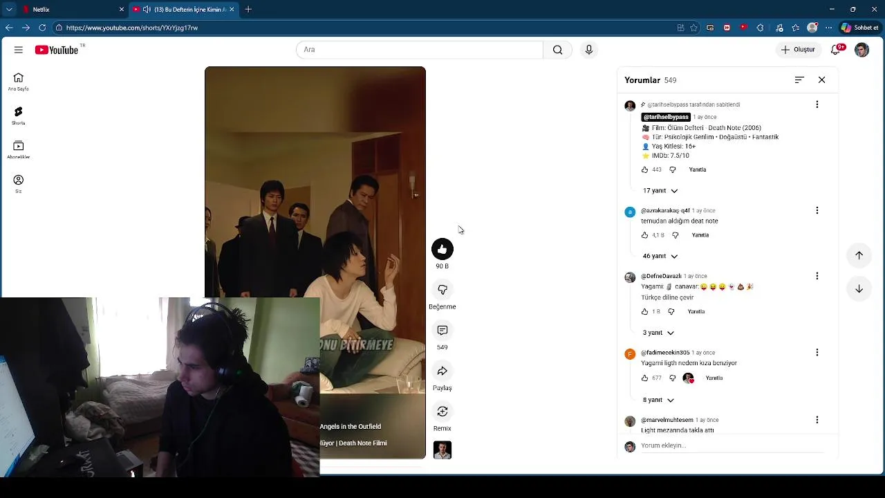Open options for the pinned @tarihselbypass comment
The image size is (885, 498).
pos(817,104)
